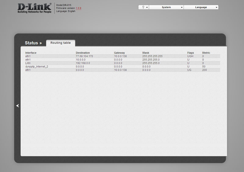Click the Gateway column header
Viewport: 244px width, 172px height.
click(x=119, y=53)
